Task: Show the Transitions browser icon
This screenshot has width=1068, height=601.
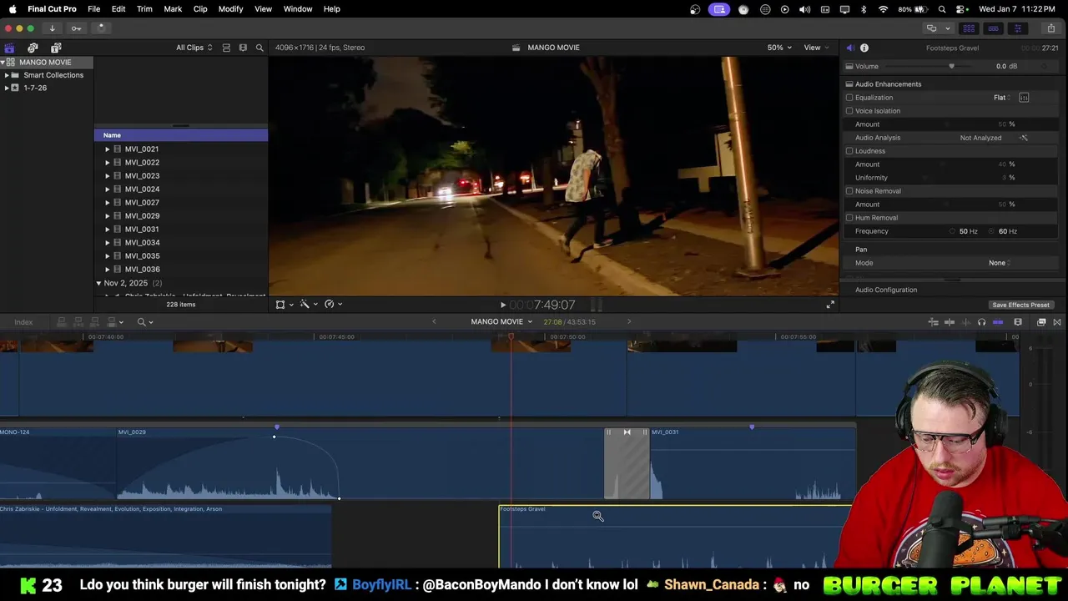Action: tap(1057, 322)
